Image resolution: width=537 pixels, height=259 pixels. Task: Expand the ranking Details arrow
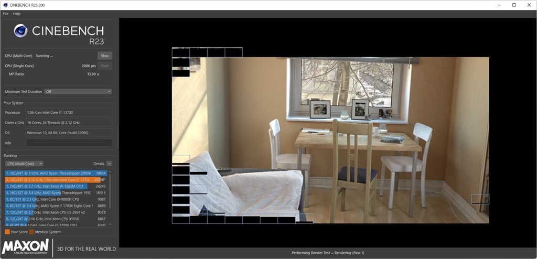109,164
